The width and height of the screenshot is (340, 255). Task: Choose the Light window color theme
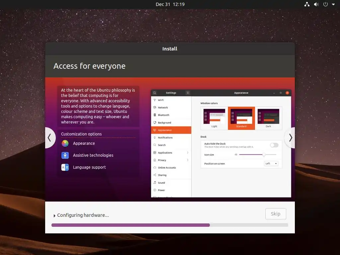(214, 118)
